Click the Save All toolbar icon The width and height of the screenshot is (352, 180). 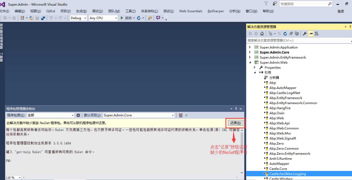point(43,18)
